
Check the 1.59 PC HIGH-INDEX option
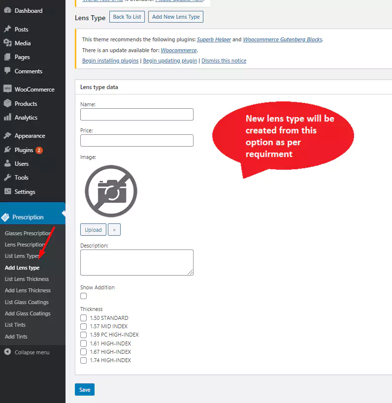(83, 335)
